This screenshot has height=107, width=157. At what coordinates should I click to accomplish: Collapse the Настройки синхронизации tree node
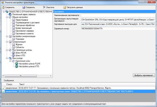coord(7,36)
